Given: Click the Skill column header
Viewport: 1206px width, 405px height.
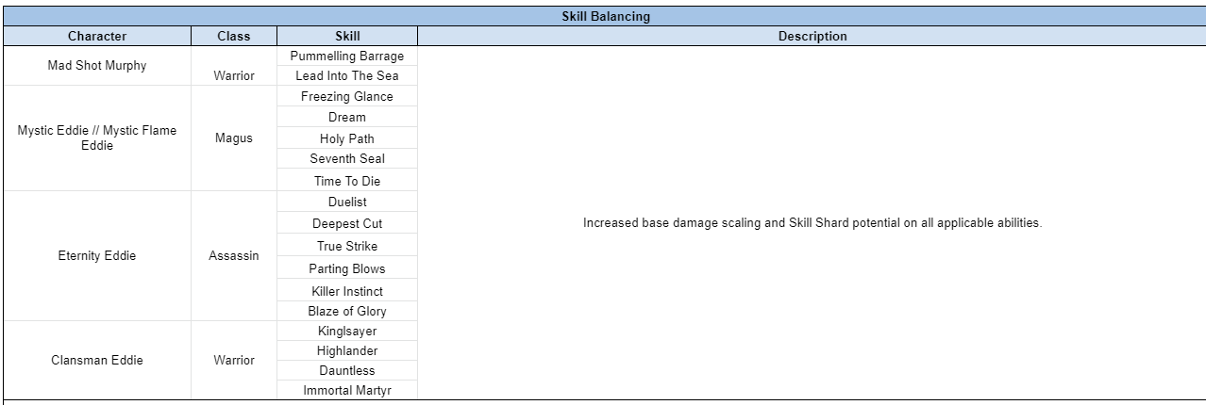Looking at the screenshot, I should point(347,36).
